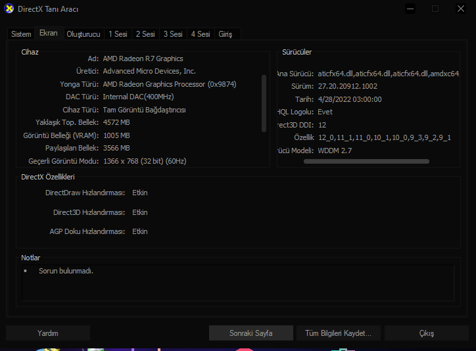This screenshot has width=476, height=351.
Task: Click the Tam Görüntü Bağdaştırıcısı value
Action: (144, 110)
